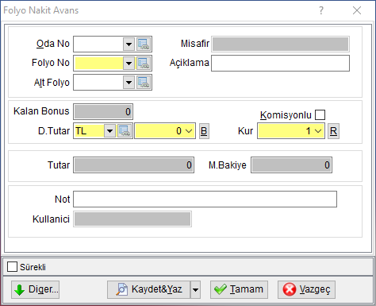The width and height of the screenshot is (376, 306).
Task: Open the TL currency dropdown
Action: pos(109,131)
